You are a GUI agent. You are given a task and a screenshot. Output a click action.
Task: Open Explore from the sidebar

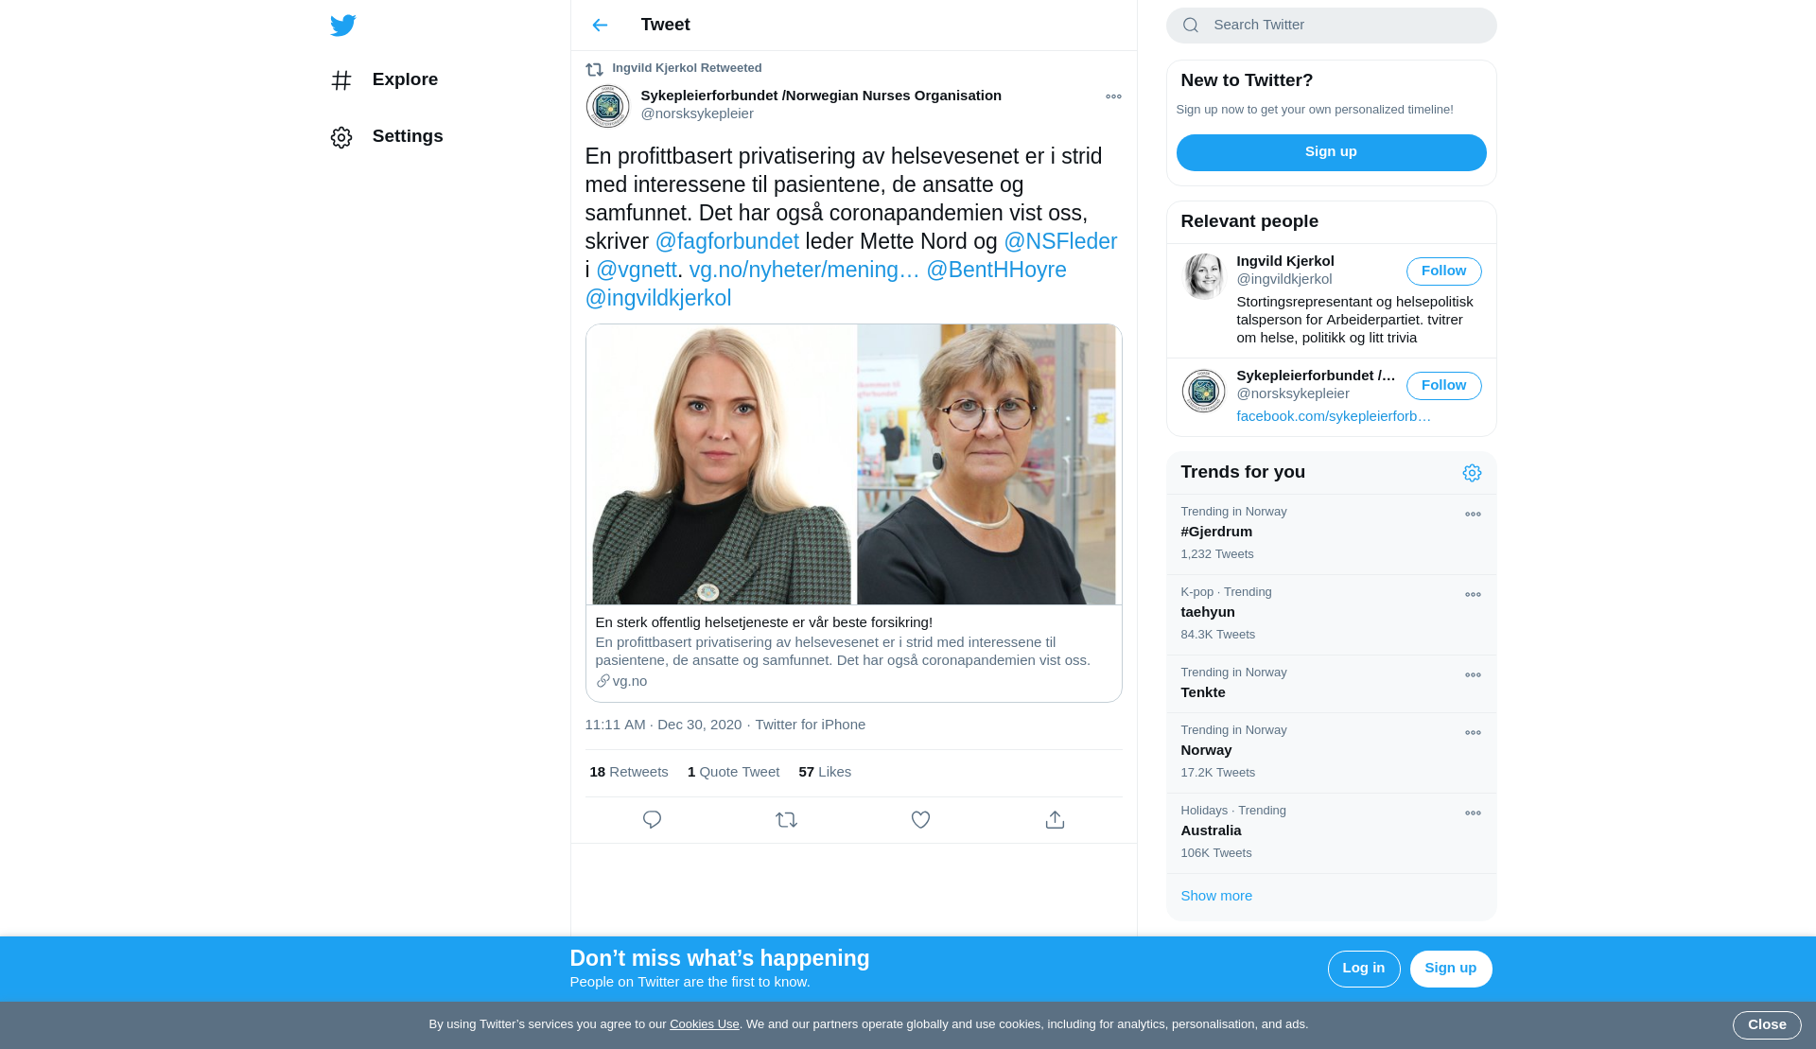point(386,79)
